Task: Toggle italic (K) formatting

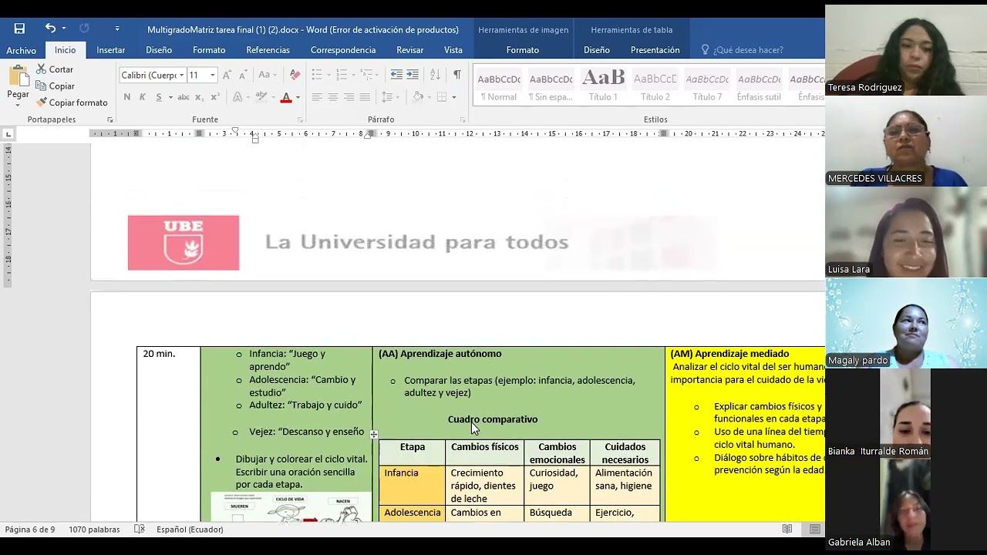Action: tap(142, 97)
